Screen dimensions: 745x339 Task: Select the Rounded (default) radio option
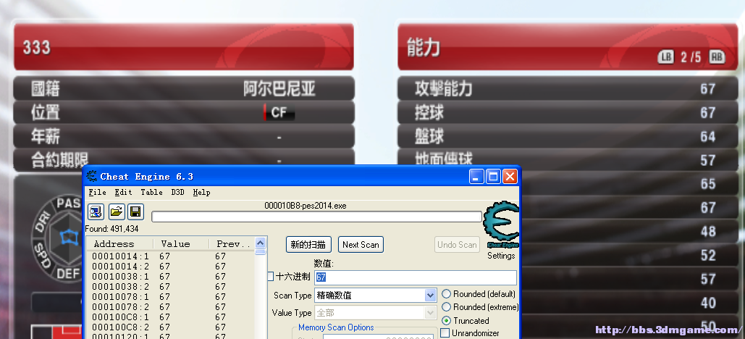(446, 294)
